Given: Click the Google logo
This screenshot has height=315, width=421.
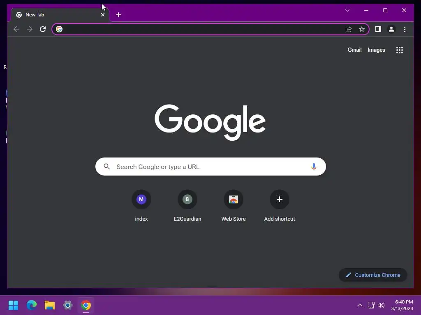Looking at the screenshot, I should pos(210,122).
